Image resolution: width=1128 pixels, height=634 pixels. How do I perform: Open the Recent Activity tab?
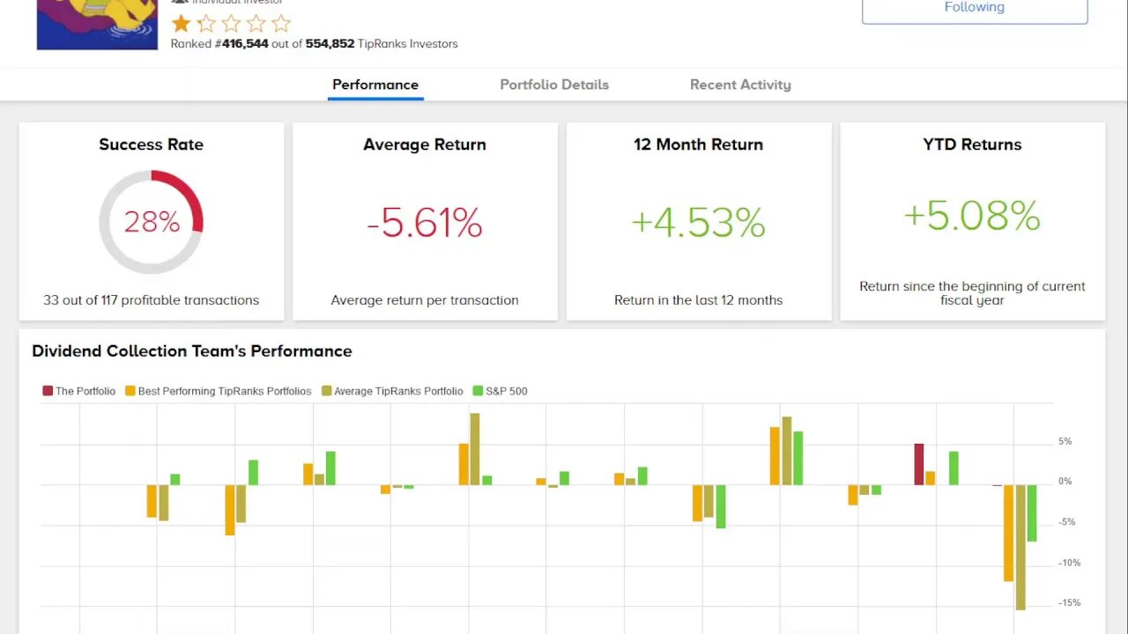(x=740, y=85)
